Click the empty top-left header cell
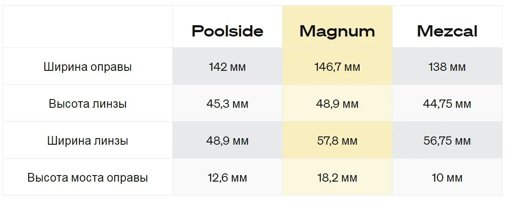The width and height of the screenshot is (512, 209). (x=88, y=27)
